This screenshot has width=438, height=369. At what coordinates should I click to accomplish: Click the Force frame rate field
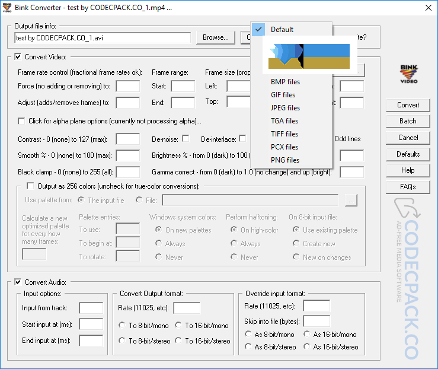(128, 86)
